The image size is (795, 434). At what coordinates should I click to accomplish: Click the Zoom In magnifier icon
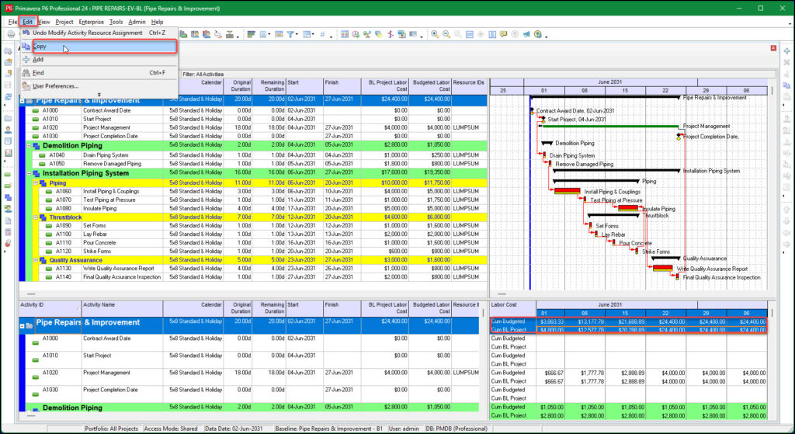pyautogui.click(x=435, y=34)
